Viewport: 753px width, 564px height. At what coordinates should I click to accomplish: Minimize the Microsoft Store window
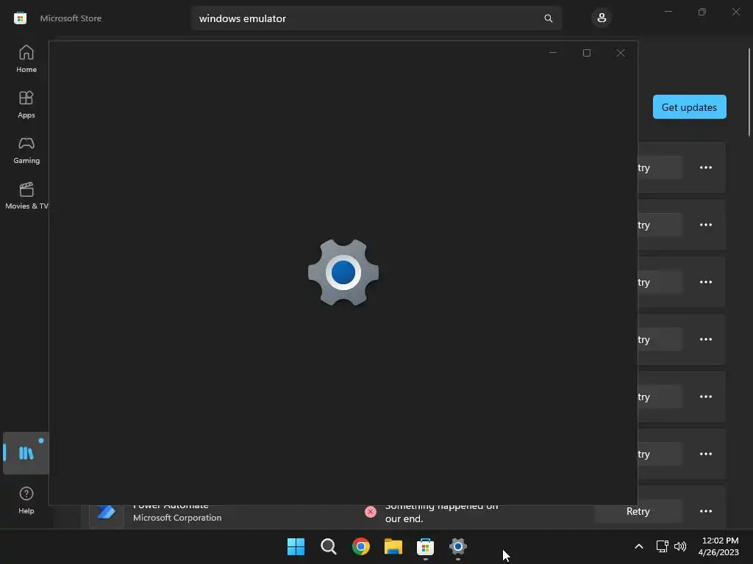click(x=668, y=12)
